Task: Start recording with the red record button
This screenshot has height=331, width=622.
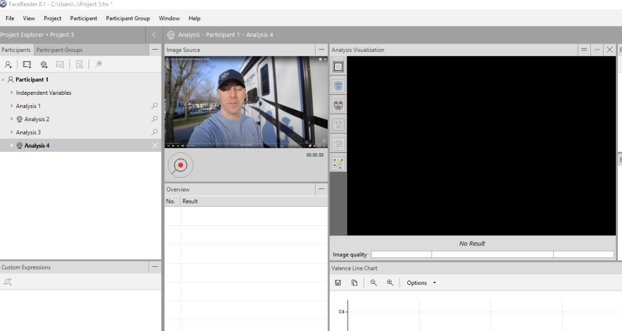Action: 180,165
